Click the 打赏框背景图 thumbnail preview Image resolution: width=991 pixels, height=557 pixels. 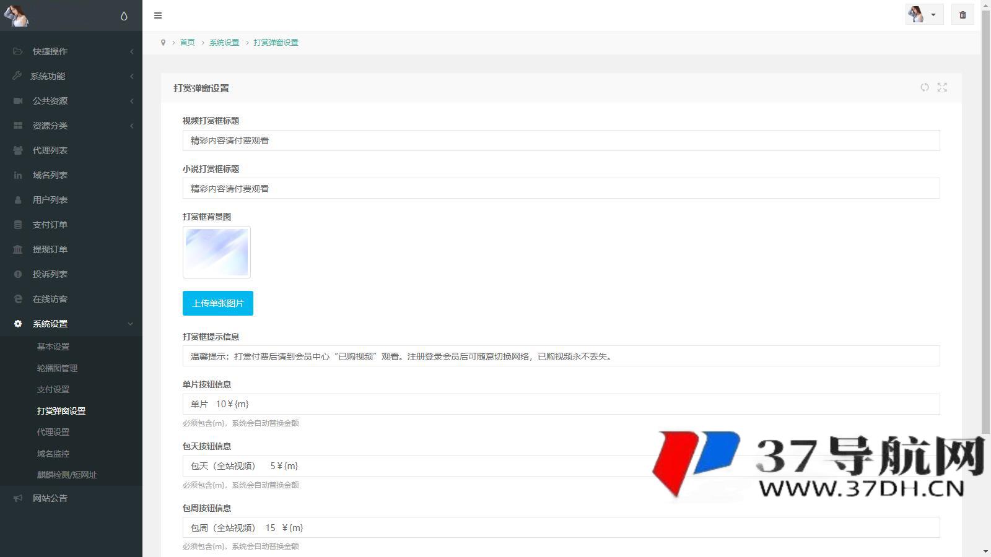[217, 252]
